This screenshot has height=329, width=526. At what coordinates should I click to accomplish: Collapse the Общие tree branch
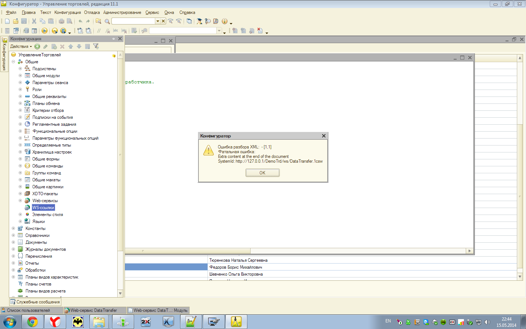14,62
